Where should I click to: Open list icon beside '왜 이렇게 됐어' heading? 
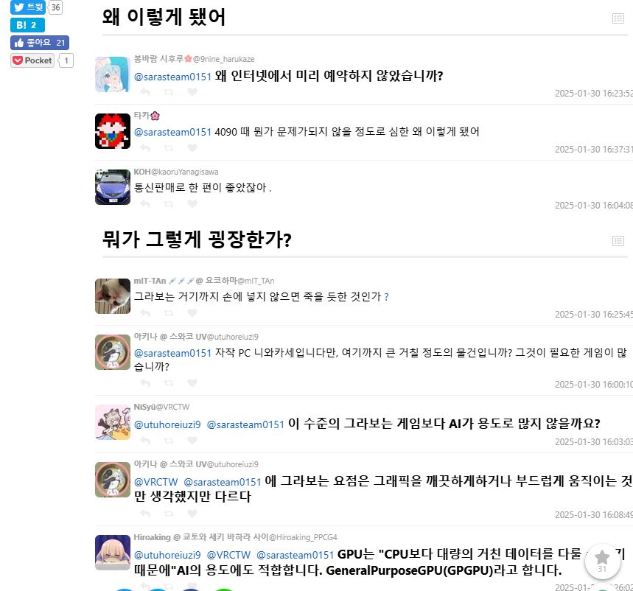(618, 18)
